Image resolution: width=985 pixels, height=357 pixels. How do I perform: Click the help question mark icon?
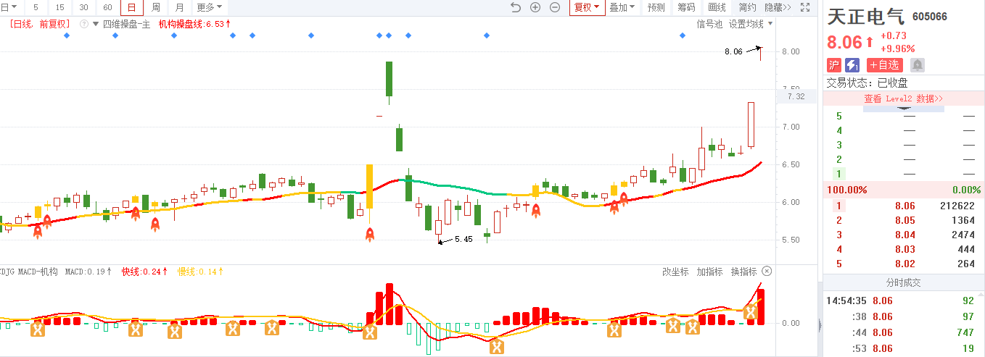84,24
